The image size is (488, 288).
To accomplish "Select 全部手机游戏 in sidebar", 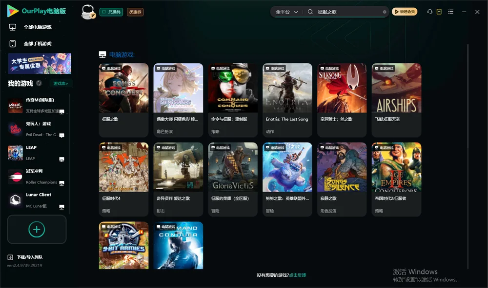I will point(30,43).
